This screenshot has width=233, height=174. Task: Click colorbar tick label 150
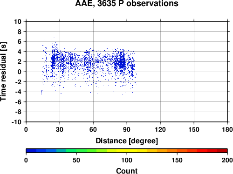pyautogui.click(x=177, y=160)
